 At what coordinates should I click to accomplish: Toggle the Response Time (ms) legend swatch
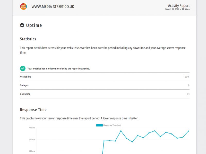tap(99, 125)
